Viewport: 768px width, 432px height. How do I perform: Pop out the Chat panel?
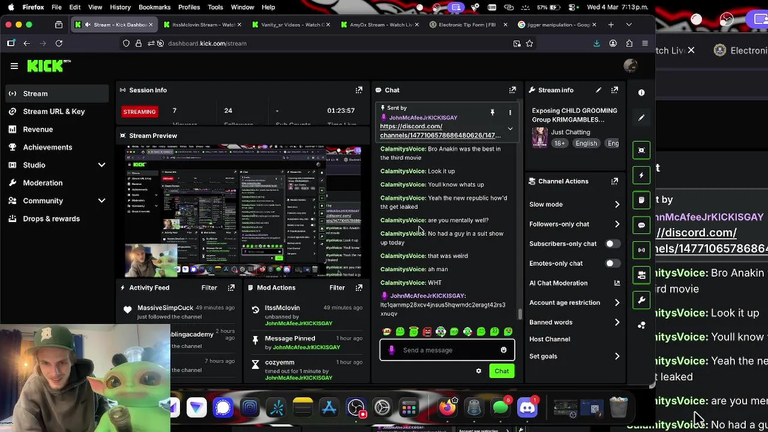[x=512, y=90]
